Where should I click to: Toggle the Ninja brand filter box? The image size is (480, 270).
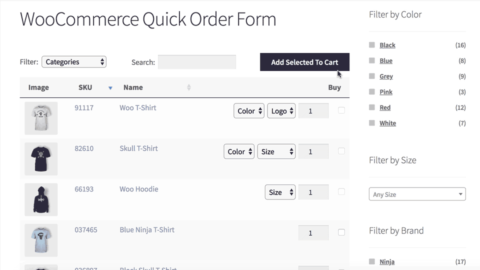(x=372, y=261)
